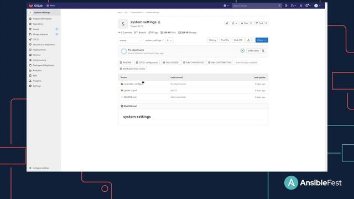Click the README button
This screenshot has height=199, width=354.
point(126,62)
